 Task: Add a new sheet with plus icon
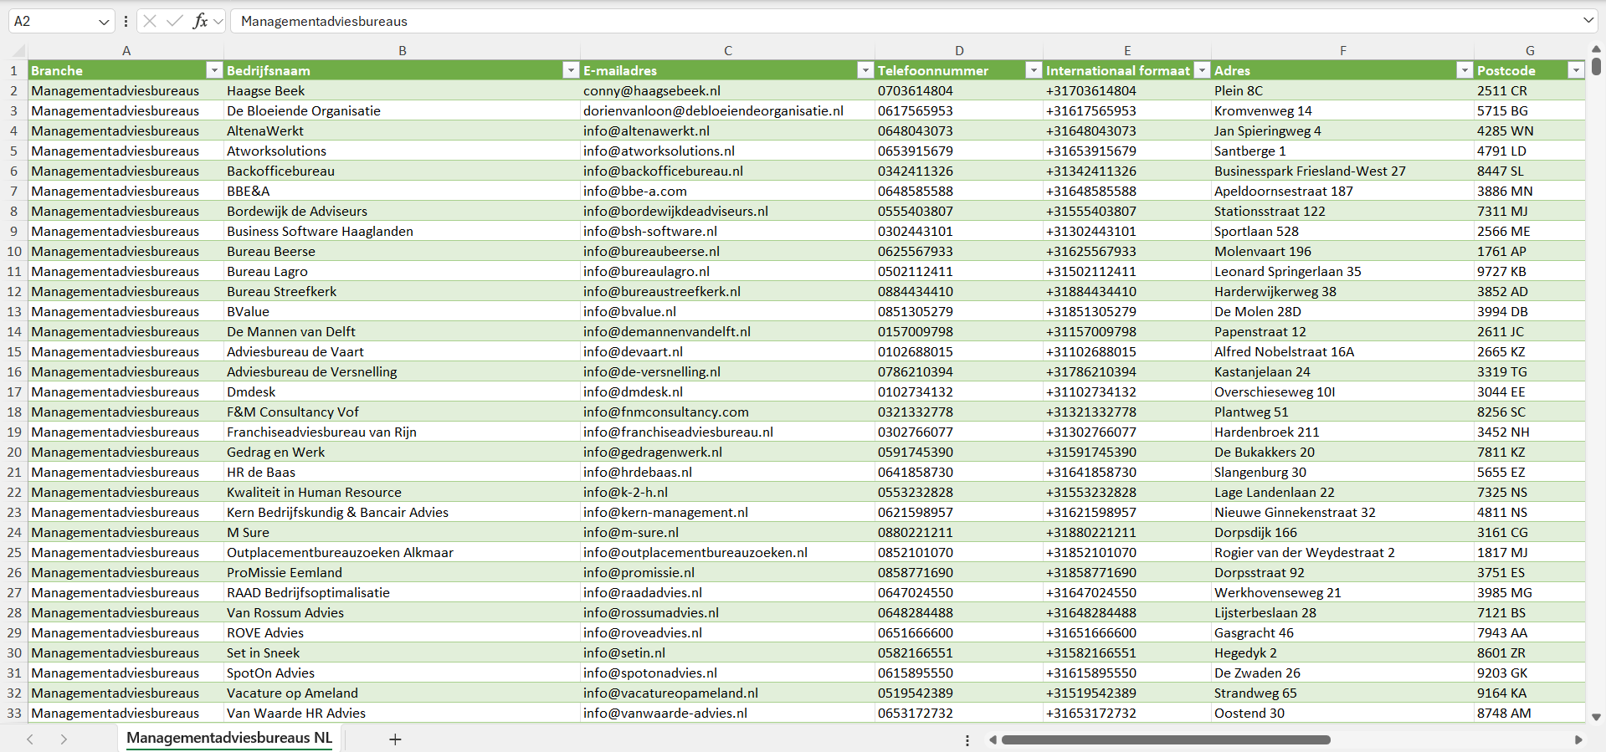(x=395, y=739)
